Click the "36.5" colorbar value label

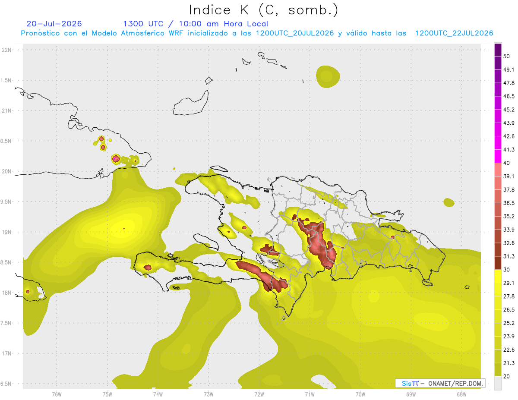(x=509, y=203)
